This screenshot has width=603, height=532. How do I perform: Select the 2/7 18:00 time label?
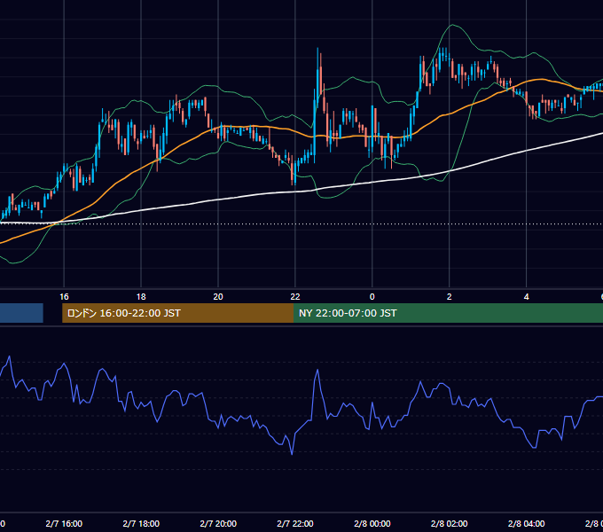[141, 523]
